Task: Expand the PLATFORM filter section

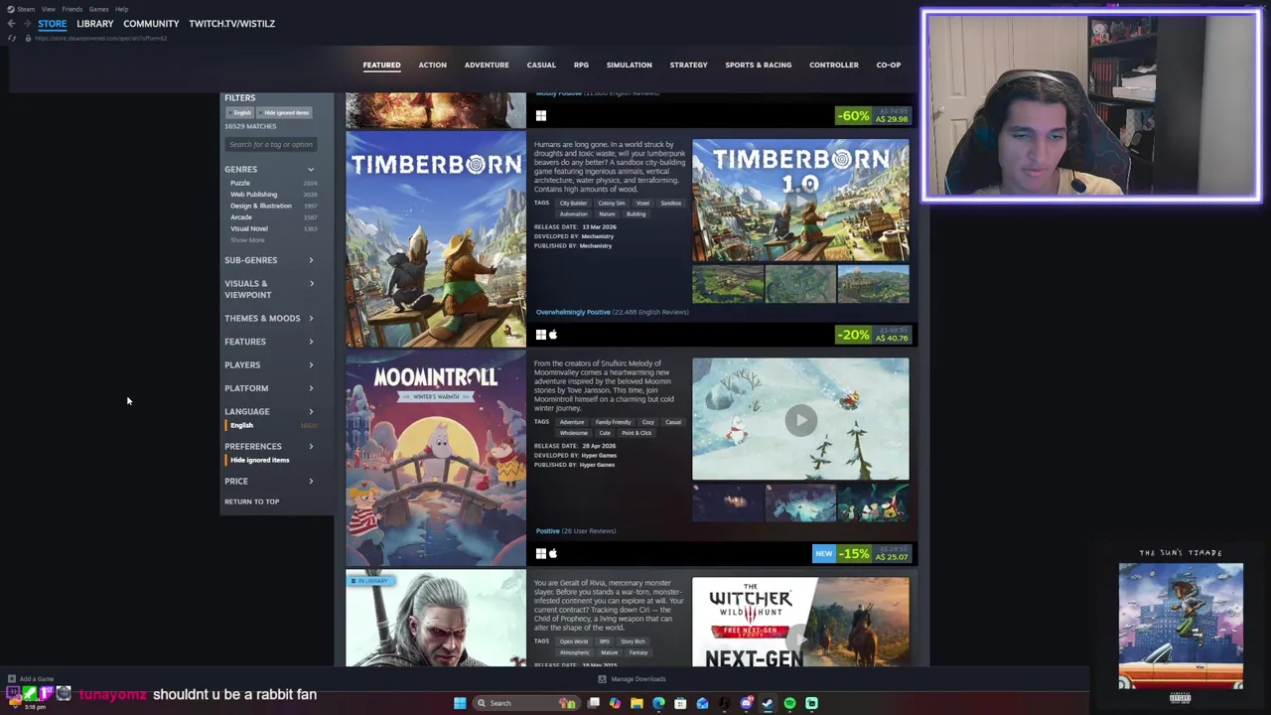Action: (x=269, y=388)
